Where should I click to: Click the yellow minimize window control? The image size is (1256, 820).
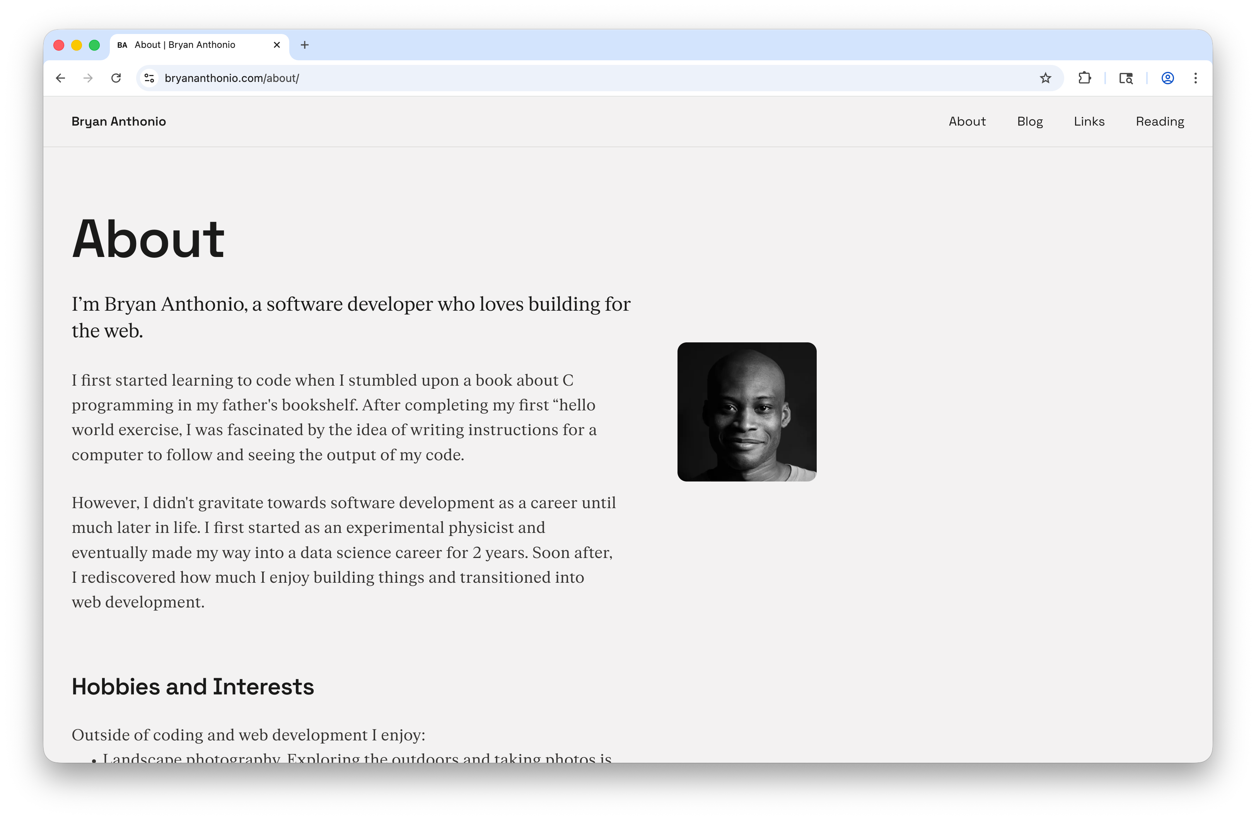77,45
